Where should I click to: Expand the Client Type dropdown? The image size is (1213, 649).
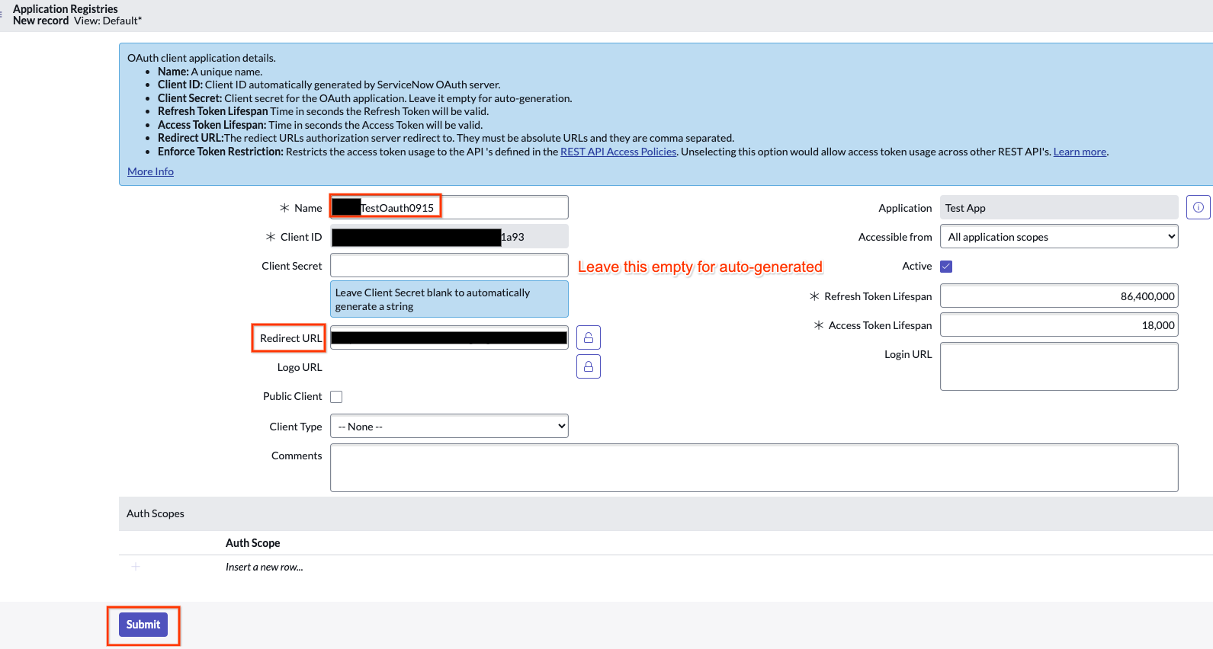tap(449, 427)
